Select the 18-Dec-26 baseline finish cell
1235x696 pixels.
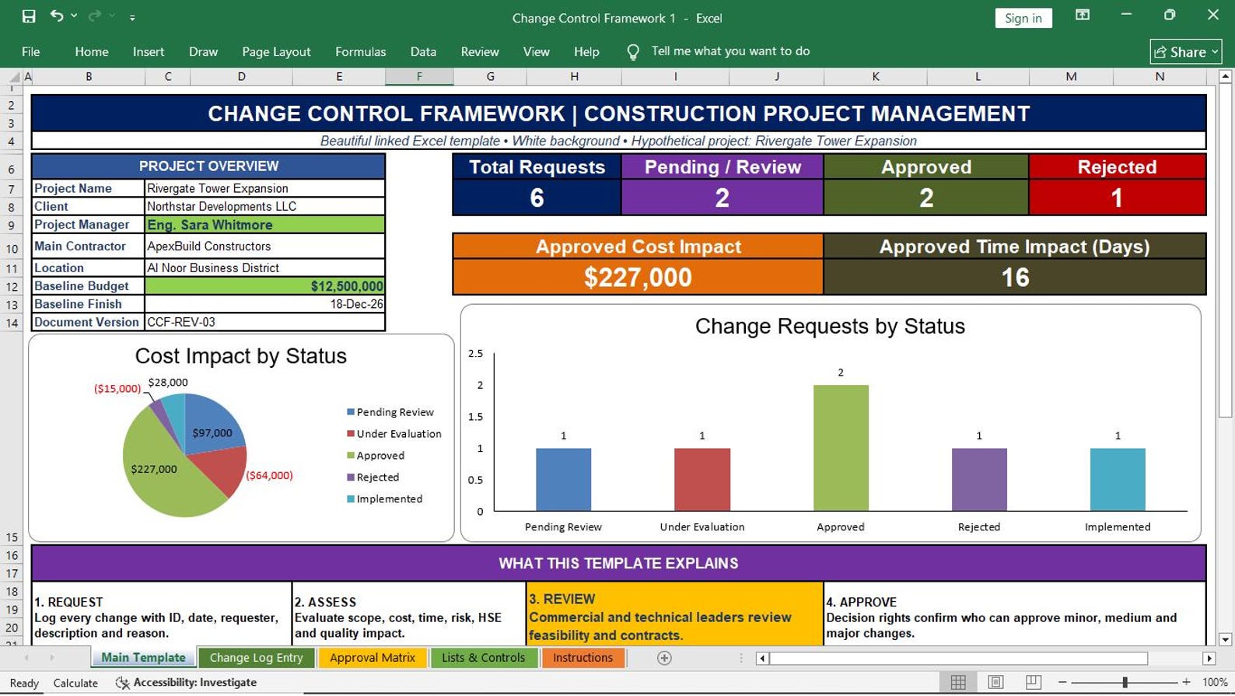[x=264, y=304]
